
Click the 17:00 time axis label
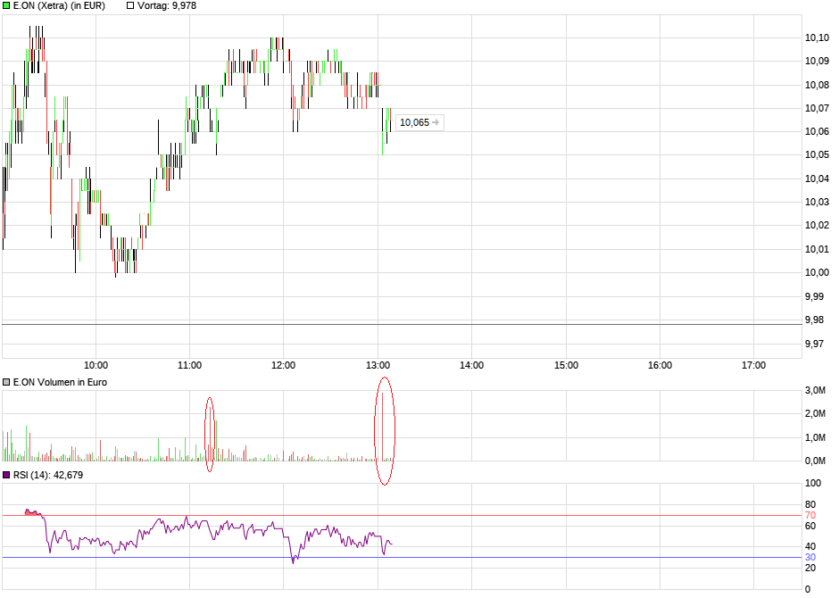pyautogui.click(x=753, y=365)
